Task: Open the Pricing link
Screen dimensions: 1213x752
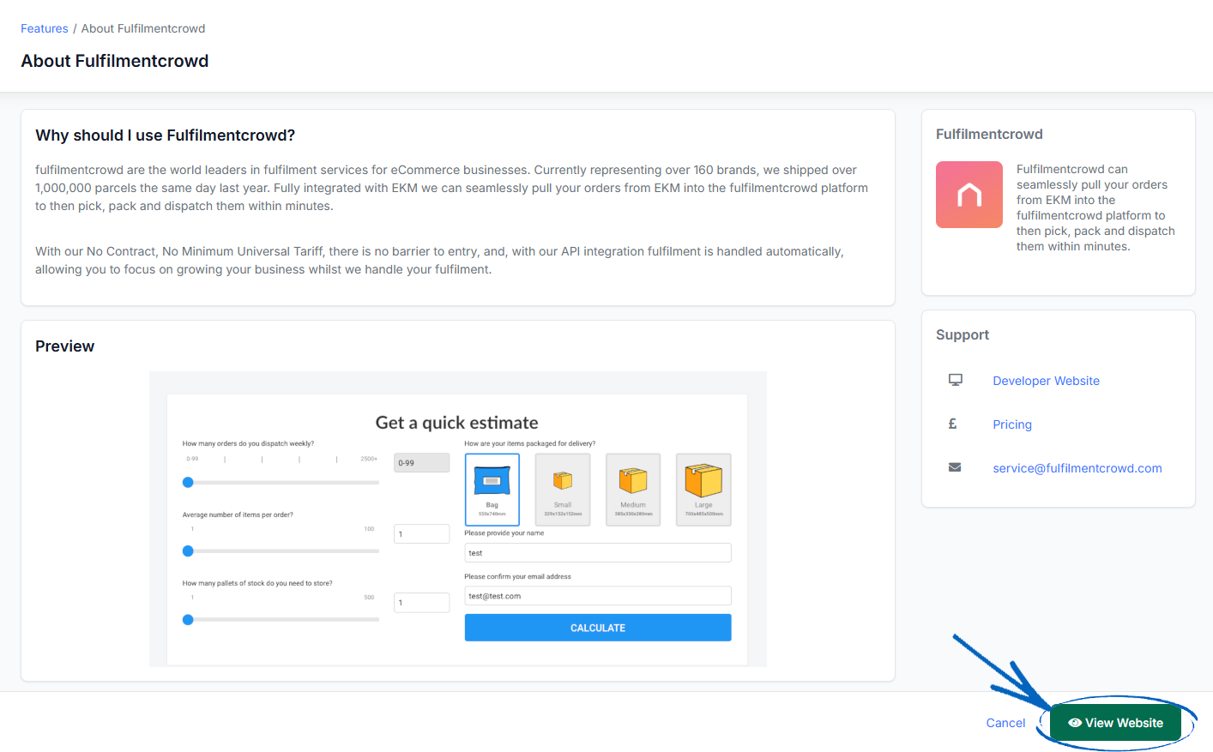Action: (x=1012, y=424)
